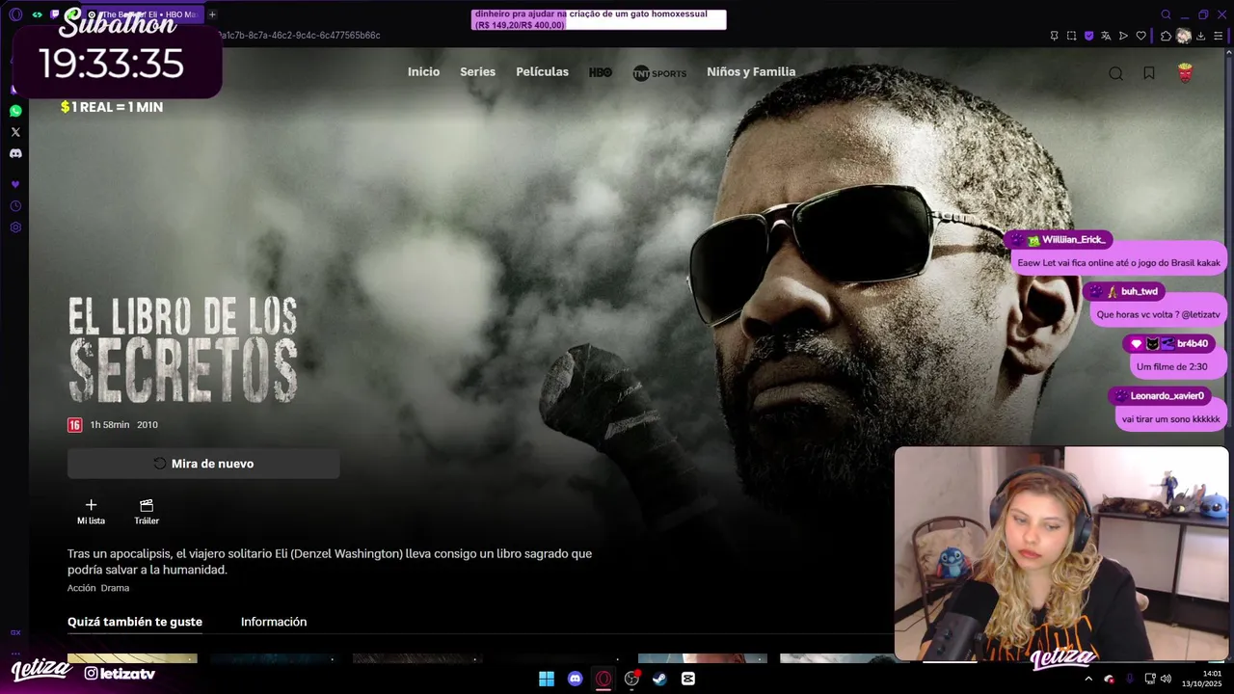
Task: Open the HBO brand hub
Action: (601, 72)
